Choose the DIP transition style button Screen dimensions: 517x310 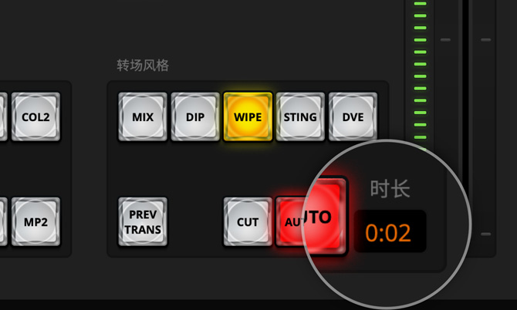tap(195, 116)
